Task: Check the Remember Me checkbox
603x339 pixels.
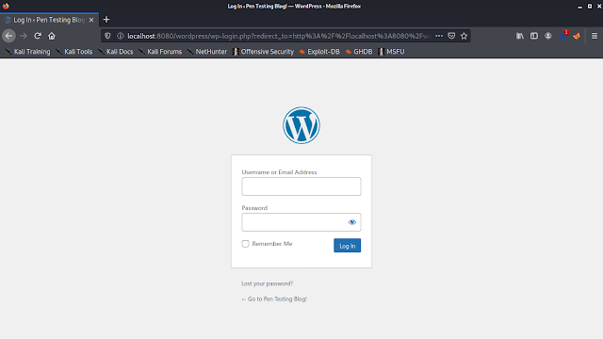Action: point(245,244)
